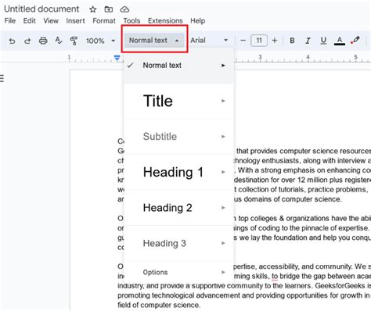The height and width of the screenshot is (311, 371).
Task: Increase font size with plus button
Action: 275,41
